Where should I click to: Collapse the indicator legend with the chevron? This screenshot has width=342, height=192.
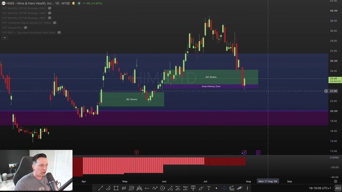(x=5, y=38)
